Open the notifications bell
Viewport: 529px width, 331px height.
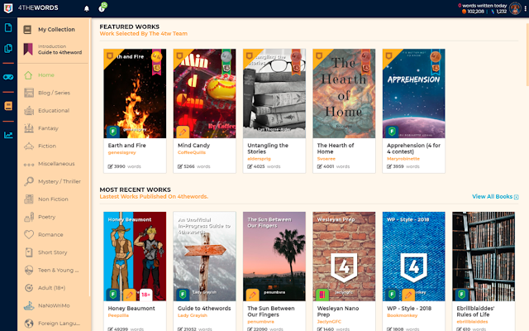coord(87,8)
